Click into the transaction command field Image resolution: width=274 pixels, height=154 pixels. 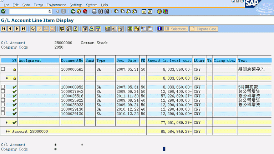pyautogui.click(x=29, y=11)
